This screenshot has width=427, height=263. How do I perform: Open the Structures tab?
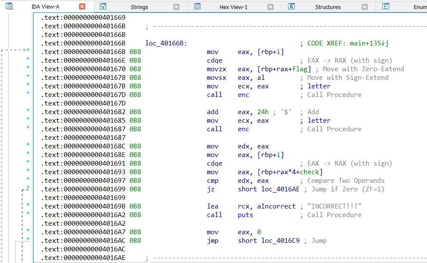(328, 7)
